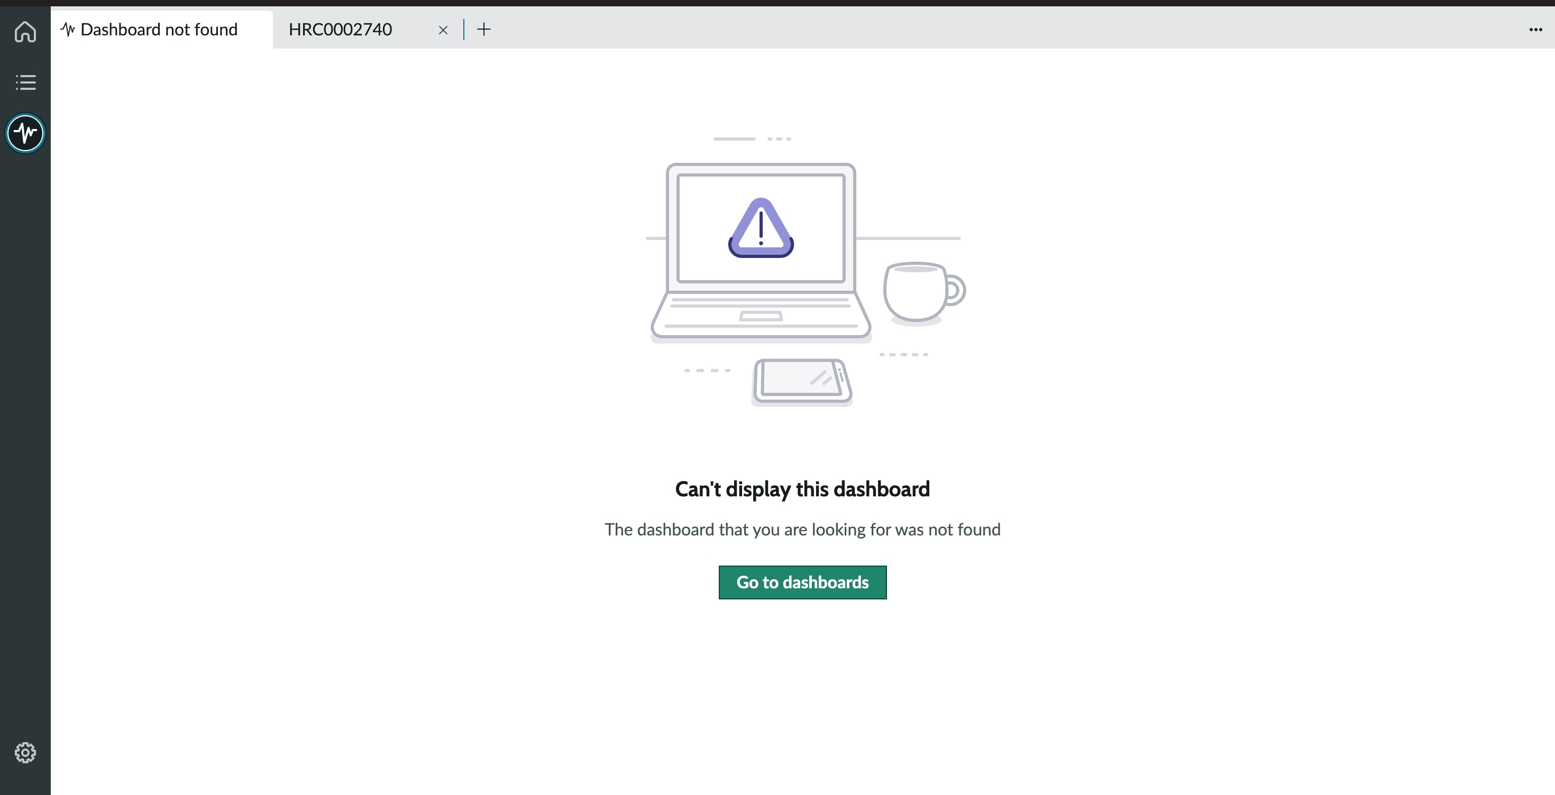The image size is (1555, 795).
Task: Expand the overflow options with the three-dot menu
Action: (1535, 29)
